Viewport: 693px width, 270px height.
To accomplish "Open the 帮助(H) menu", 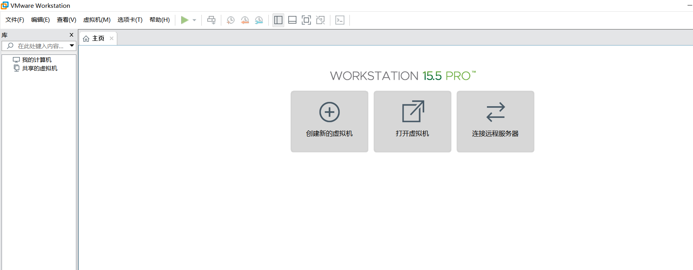I will (160, 20).
